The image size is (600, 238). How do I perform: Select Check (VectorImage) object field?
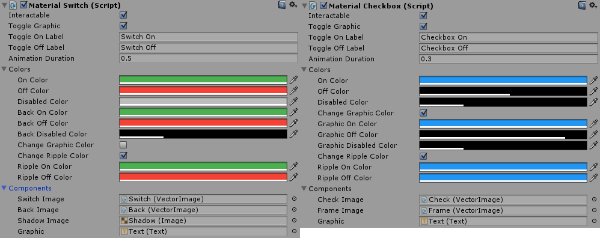click(x=503, y=200)
